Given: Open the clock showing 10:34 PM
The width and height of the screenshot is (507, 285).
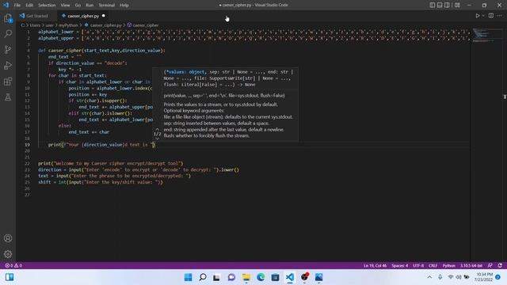Looking at the screenshot, I should (484, 277).
